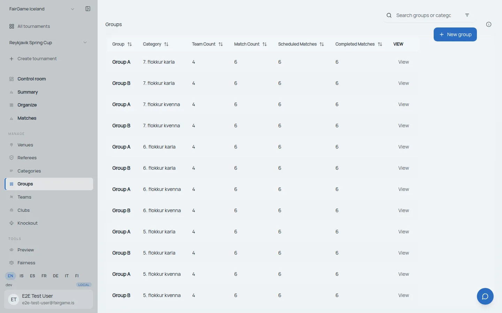
Task: Sort by Team Count column arrows
Action: pos(221,44)
